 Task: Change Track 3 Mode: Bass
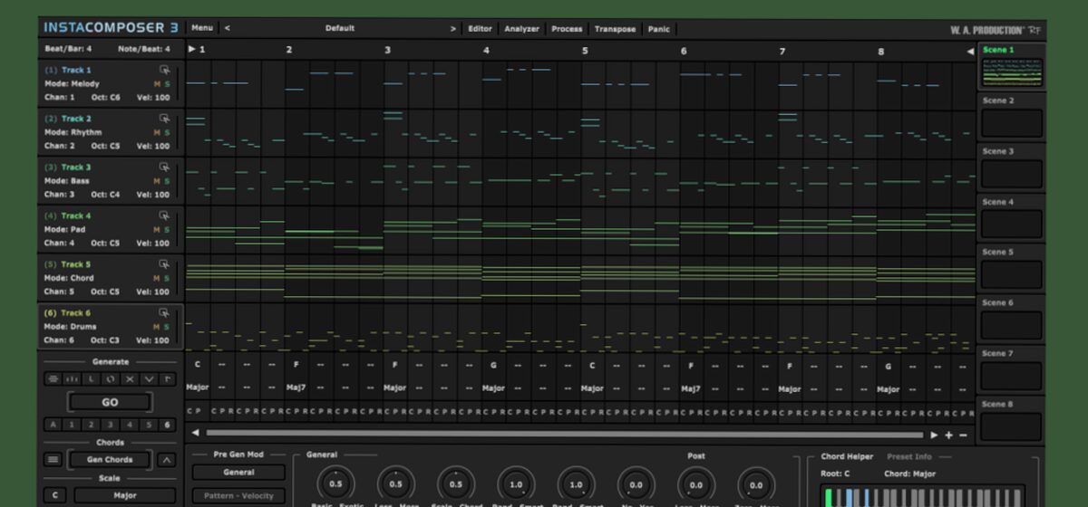[x=66, y=181]
